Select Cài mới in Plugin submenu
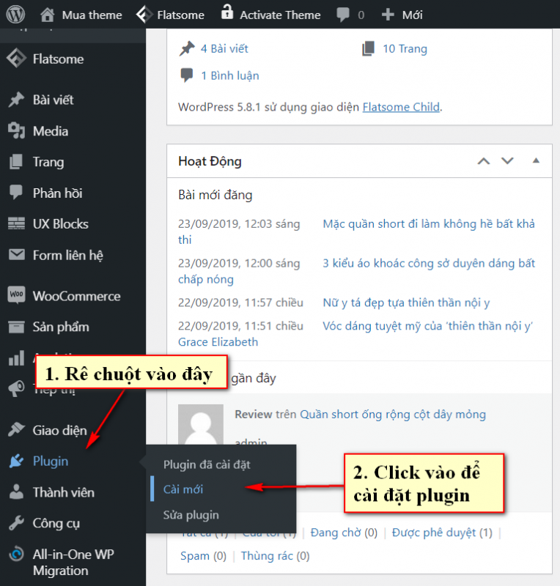Image resolution: width=560 pixels, height=586 pixels. tap(183, 489)
